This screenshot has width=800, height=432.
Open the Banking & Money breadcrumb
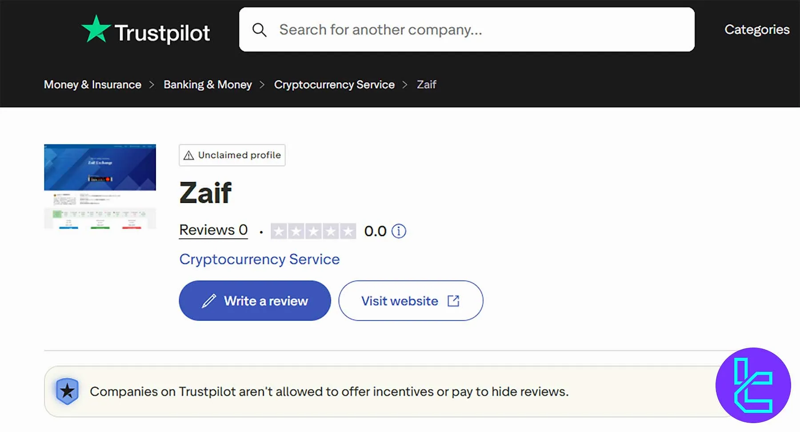[x=208, y=84]
